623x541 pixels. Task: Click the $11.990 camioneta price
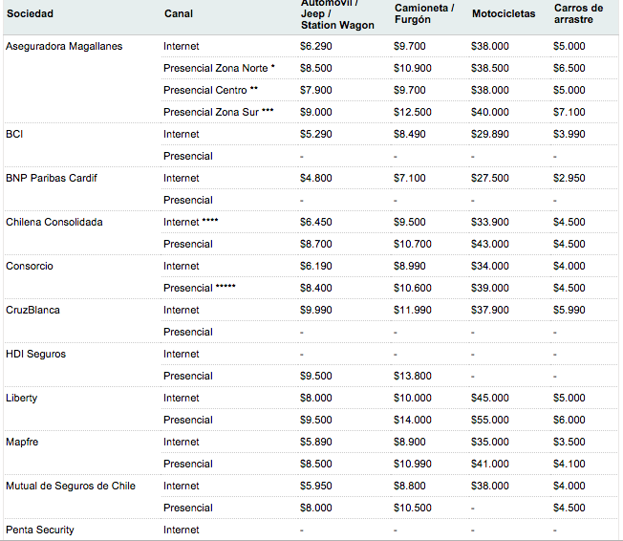(x=413, y=310)
